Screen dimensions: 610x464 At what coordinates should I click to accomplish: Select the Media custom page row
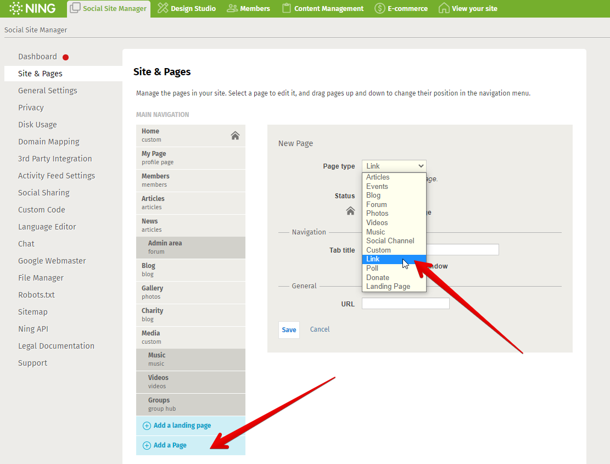tap(191, 338)
